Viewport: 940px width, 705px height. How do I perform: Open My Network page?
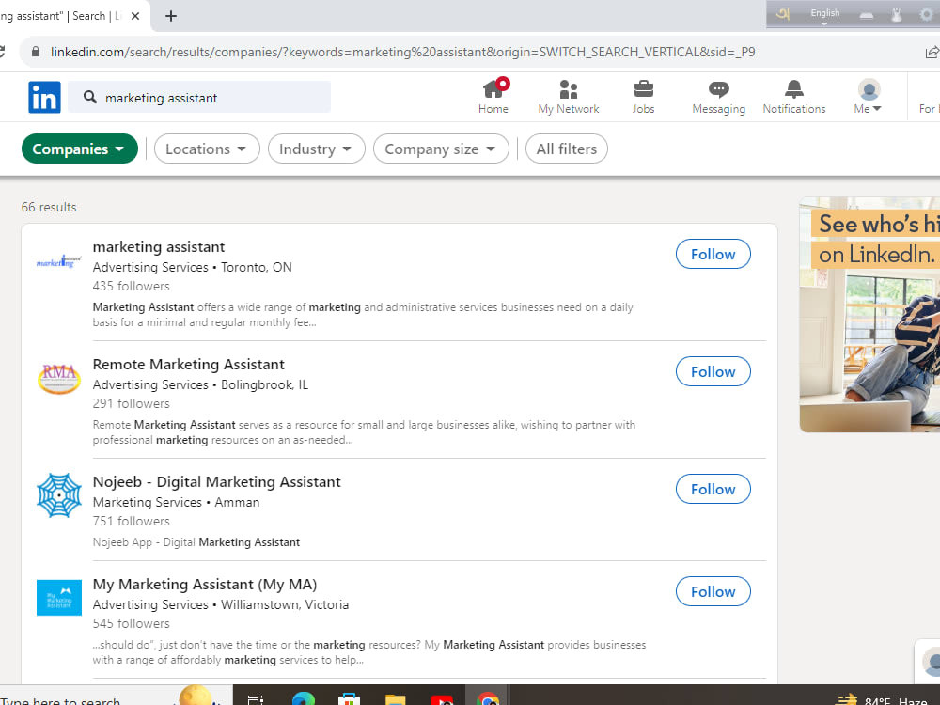point(569,97)
